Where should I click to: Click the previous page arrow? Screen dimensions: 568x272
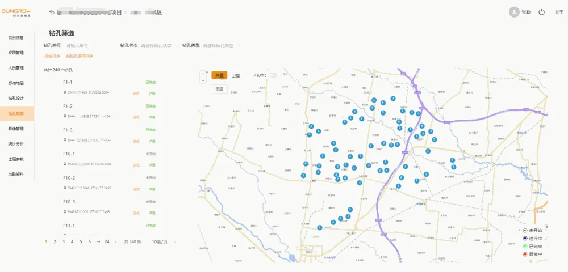37,241
